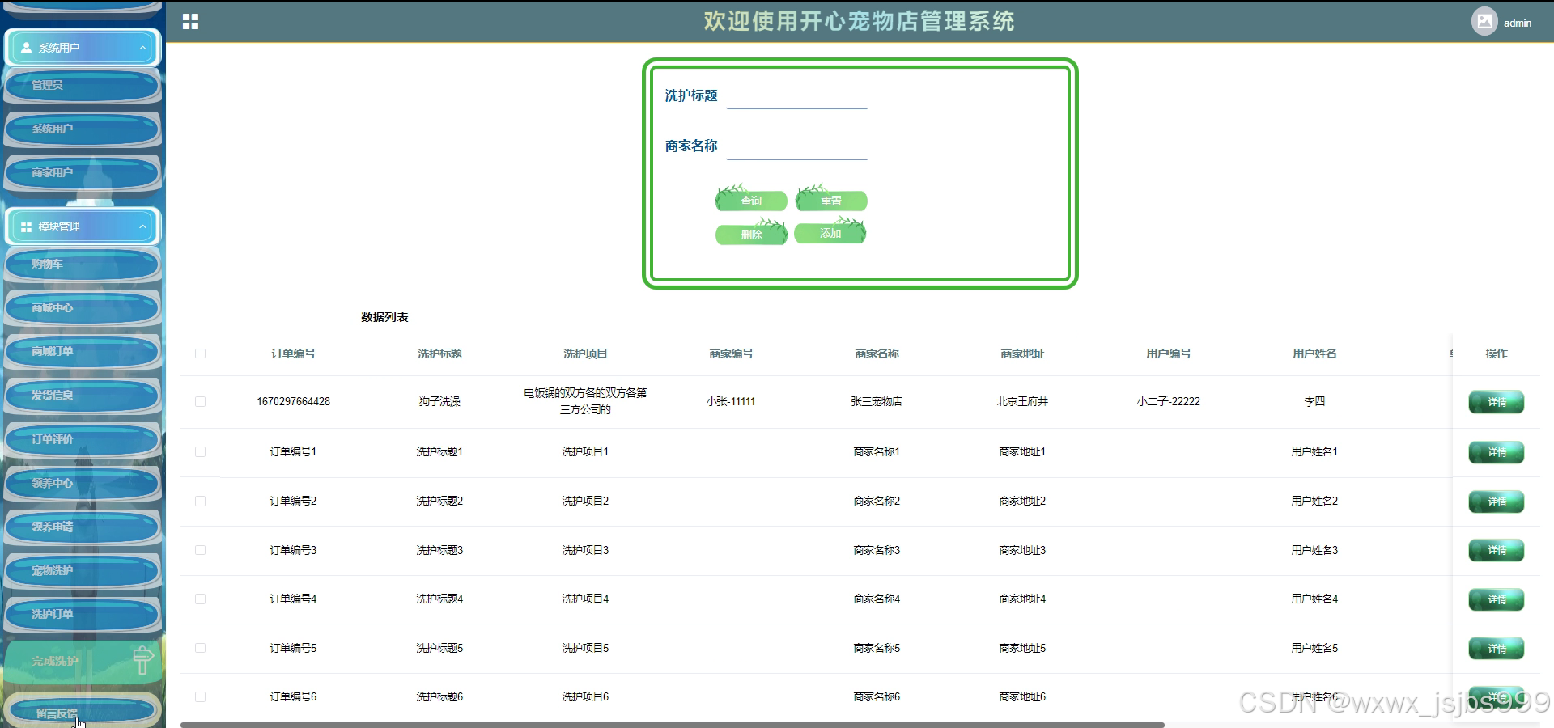Click the cell 小张-11111
The height and width of the screenshot is (728, 1554).
731,402
